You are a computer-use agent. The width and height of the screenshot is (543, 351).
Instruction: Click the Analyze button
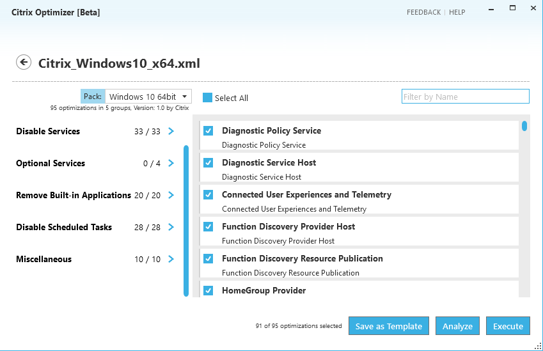click(x=457, y=325)
